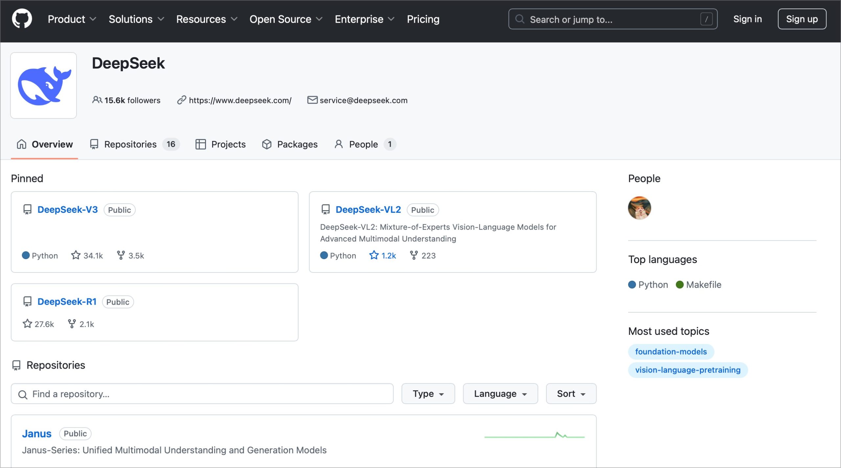Click the followers people icon
The width and height of the screenshot is (841, 468).
[x=97, y=100]
